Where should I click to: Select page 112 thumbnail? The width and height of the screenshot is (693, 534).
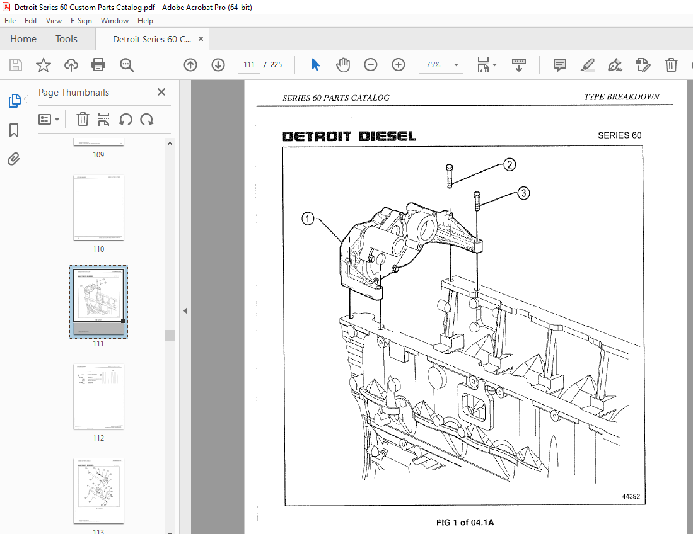coord(98,396)
